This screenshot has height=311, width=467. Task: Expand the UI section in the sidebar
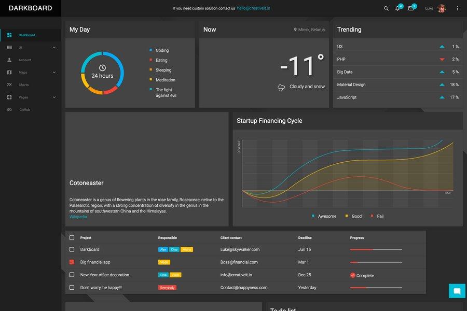tap(54, 47)
